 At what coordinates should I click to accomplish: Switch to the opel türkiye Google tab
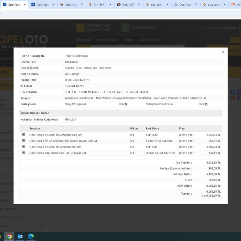157,5
